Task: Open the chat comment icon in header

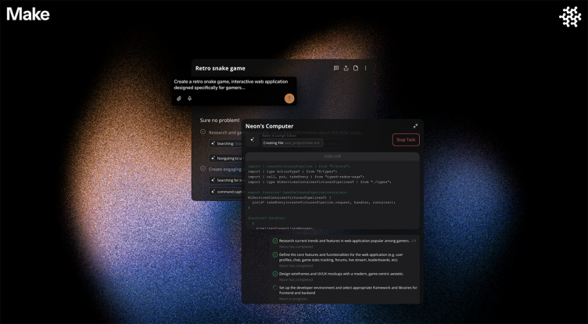Action: coord(336,68)
